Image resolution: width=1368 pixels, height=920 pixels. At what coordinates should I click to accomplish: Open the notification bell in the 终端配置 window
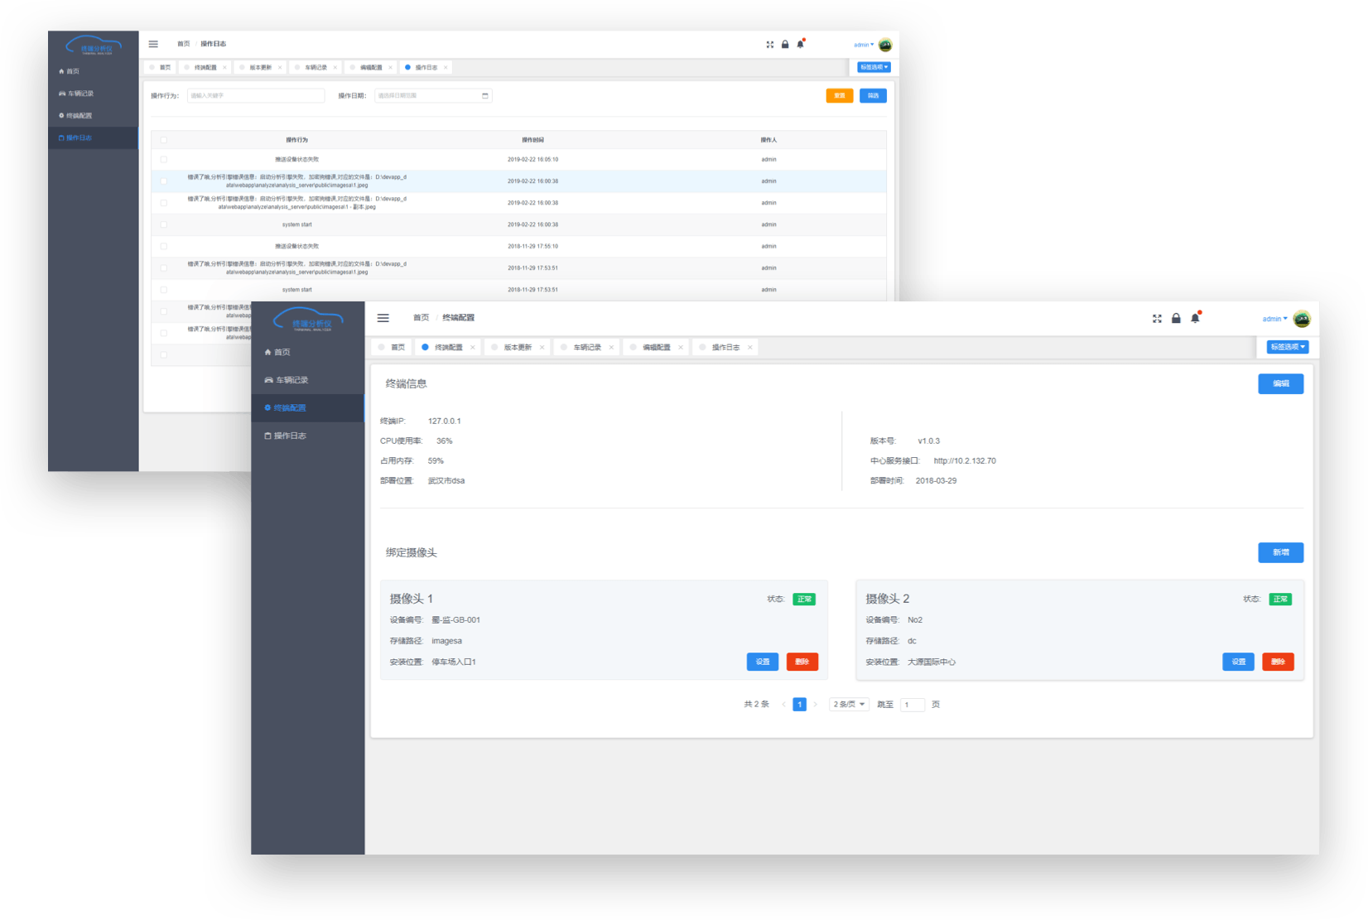(x=1195, y=318)
